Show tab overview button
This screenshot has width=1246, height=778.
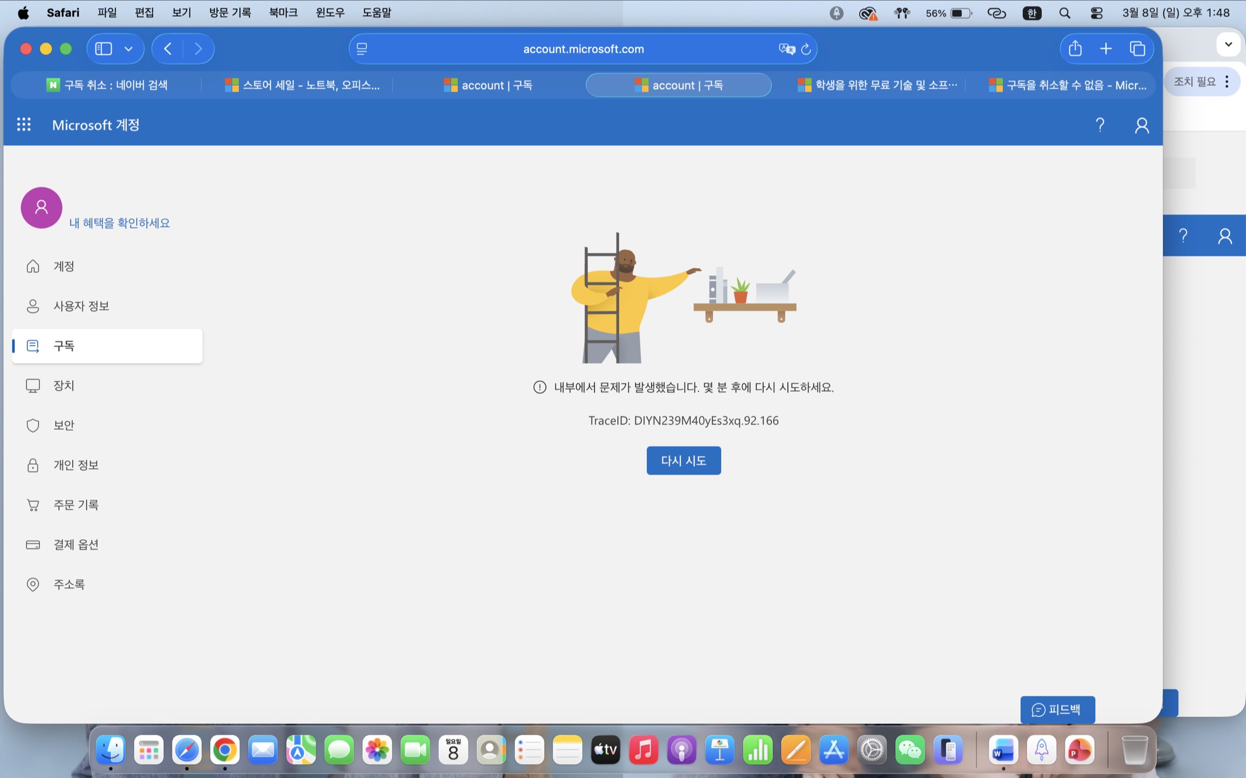(1137, 49)
